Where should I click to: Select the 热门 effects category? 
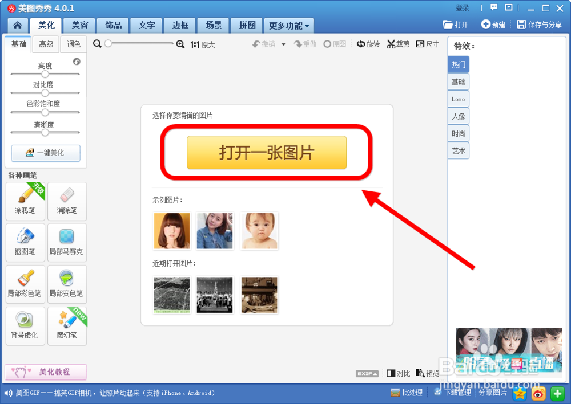point(458,64)
